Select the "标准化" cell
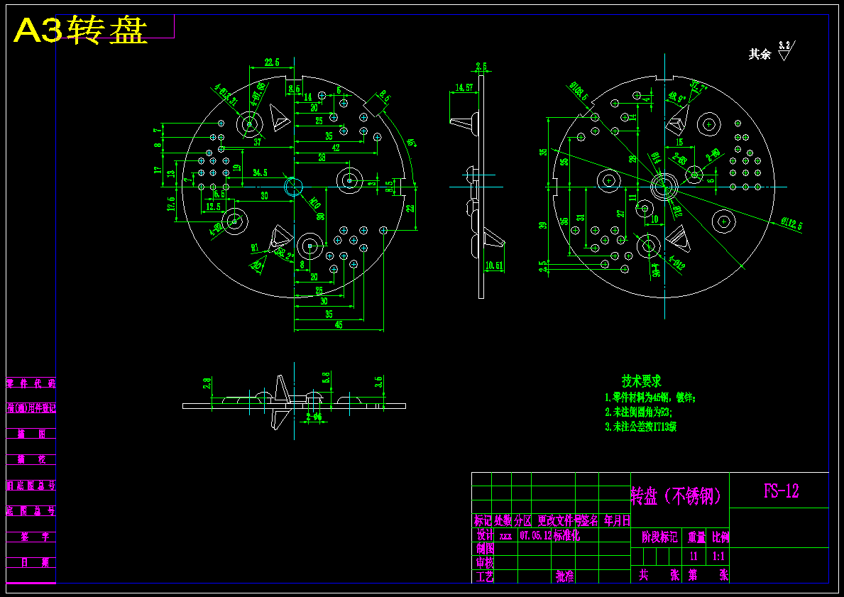 [x=566, y=535]
